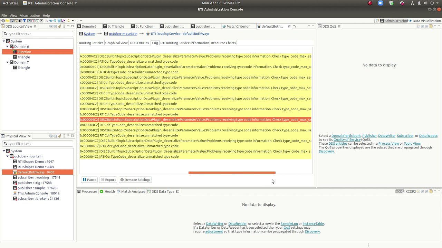Click the yellow back arrow toolbar icon
The image size is (442, 248).
click(x=68, y=21)
